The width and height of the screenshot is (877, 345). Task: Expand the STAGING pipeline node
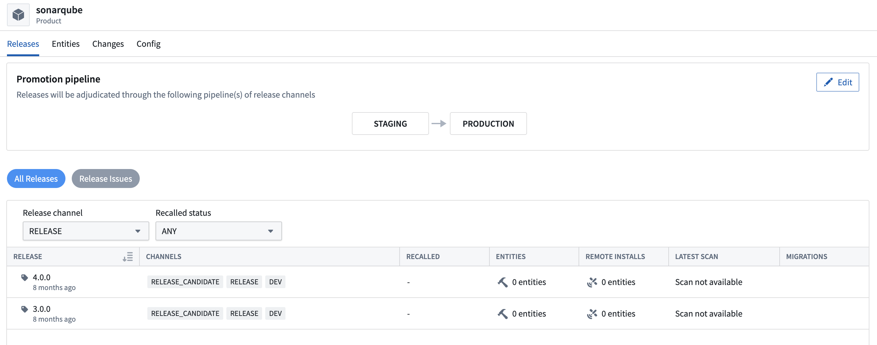tap(390, 123)
